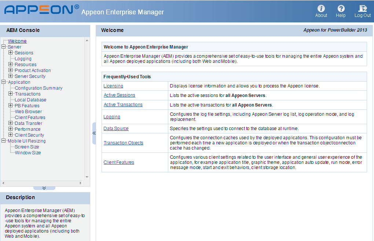Open Sessions in the tree
374x241 pixels.
(x=24, y=53)
